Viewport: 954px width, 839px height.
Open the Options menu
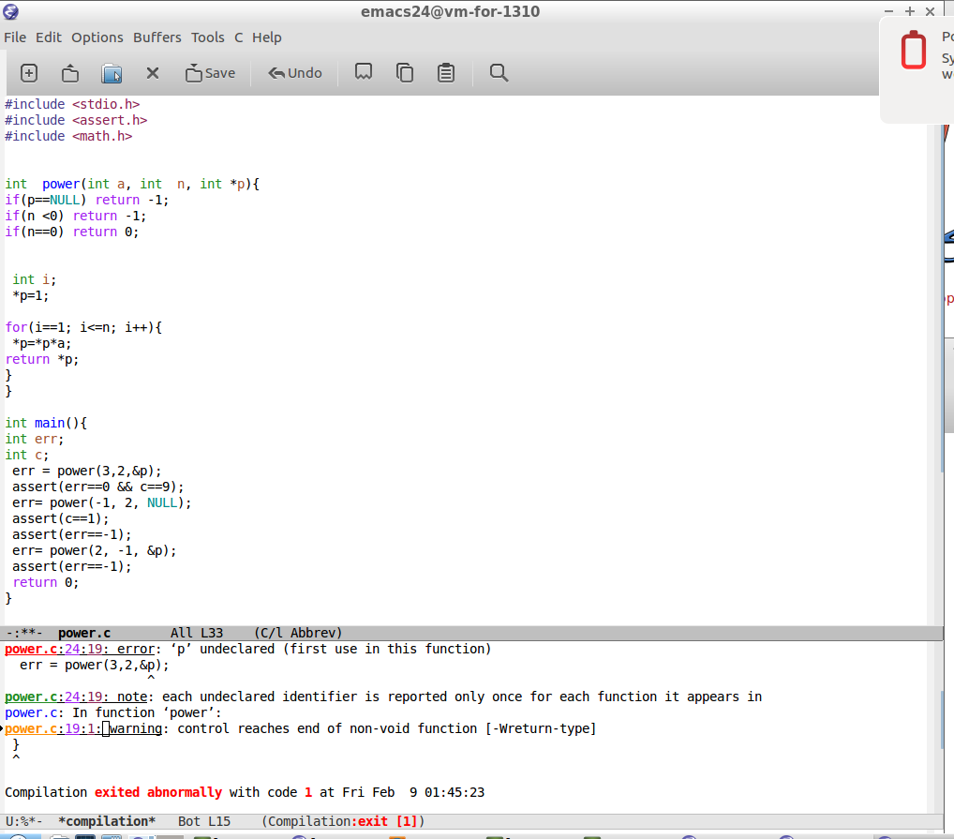pos(97,37)
